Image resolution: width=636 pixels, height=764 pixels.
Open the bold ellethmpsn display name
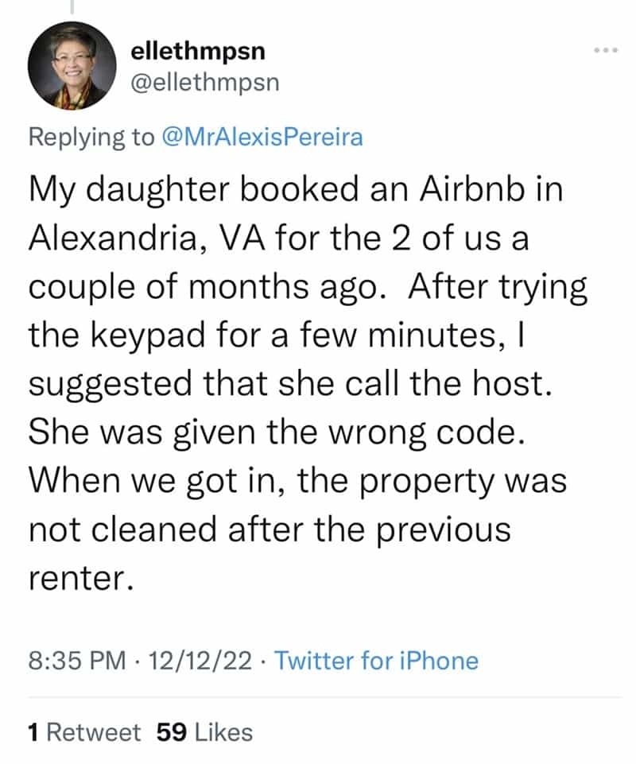tap(196, 53)
